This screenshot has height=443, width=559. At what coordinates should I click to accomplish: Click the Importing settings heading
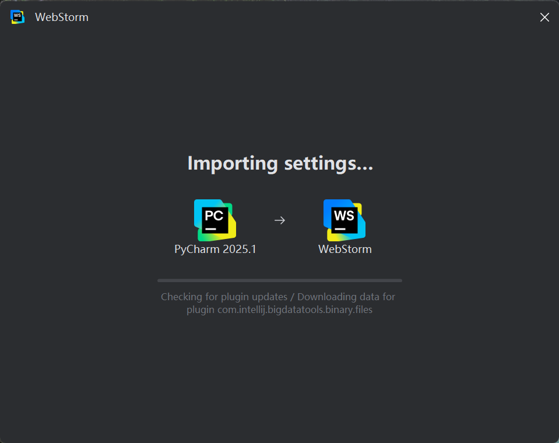[x=280, y=164]
